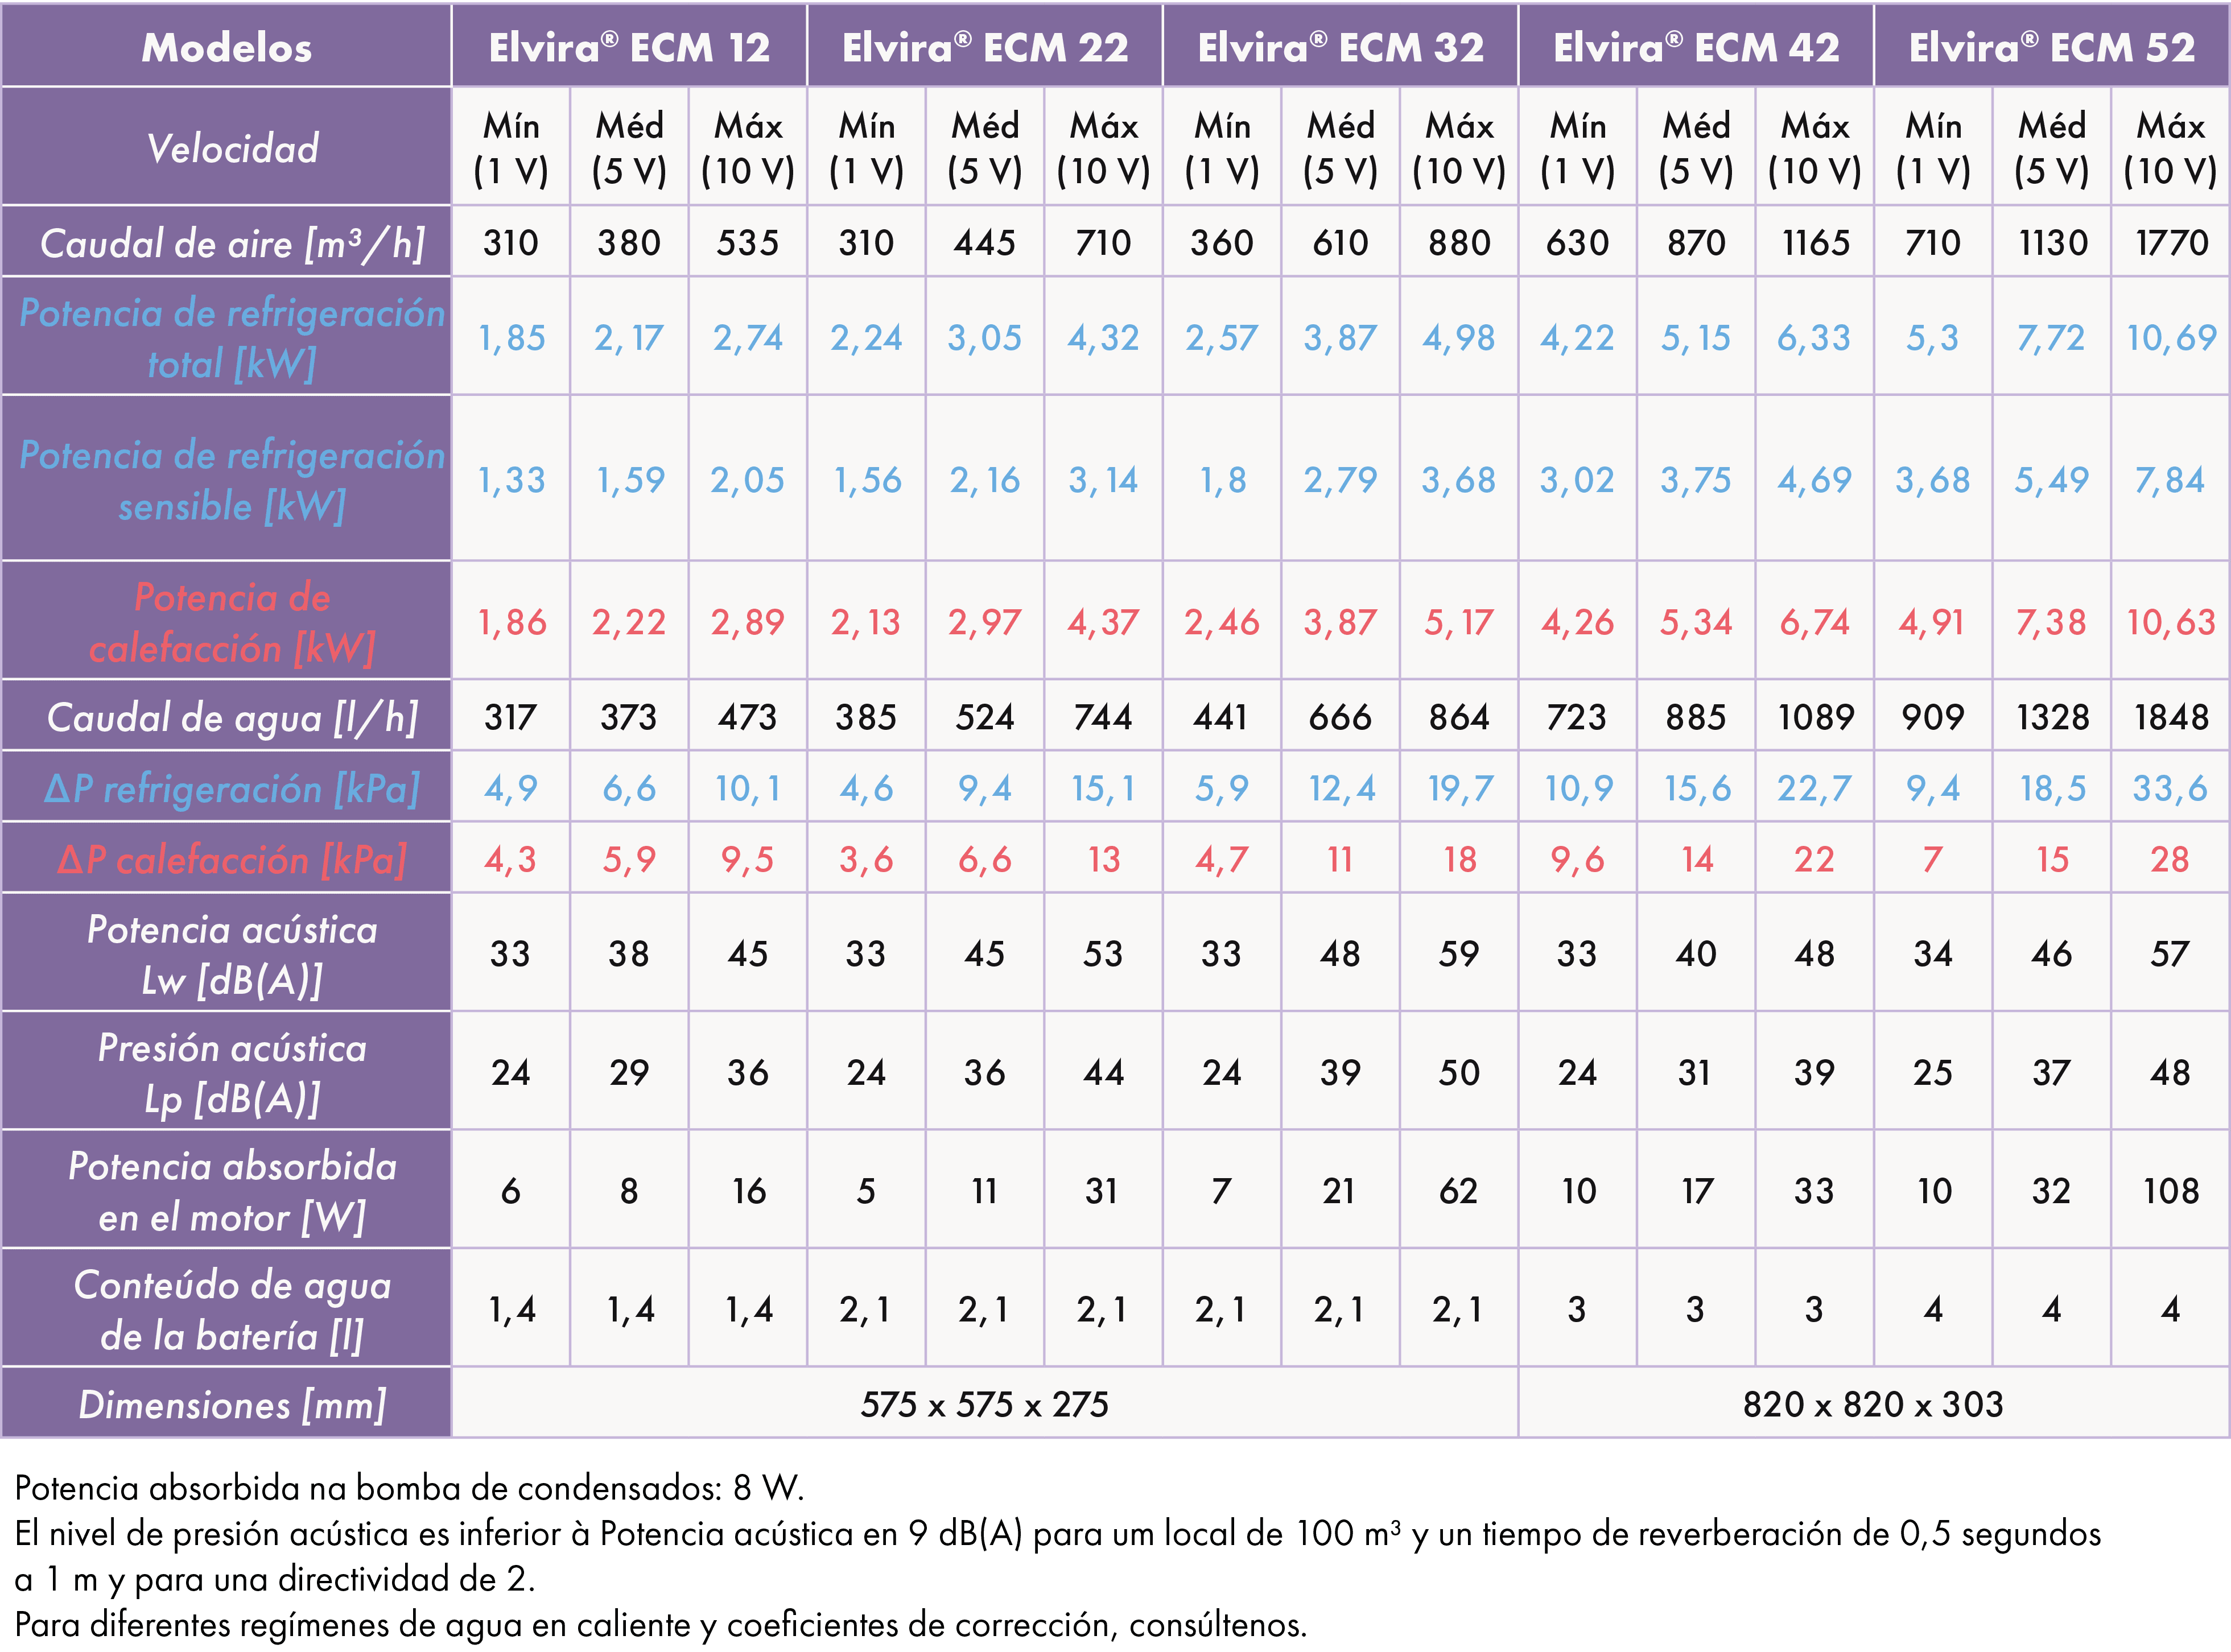Image resolution: width=2231 pixels, height=1652 pixels.
Task: Click the Caudal de agua row label
Action: (232, 717)
